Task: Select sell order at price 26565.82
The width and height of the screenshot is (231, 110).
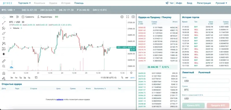Action: point(158,27)
